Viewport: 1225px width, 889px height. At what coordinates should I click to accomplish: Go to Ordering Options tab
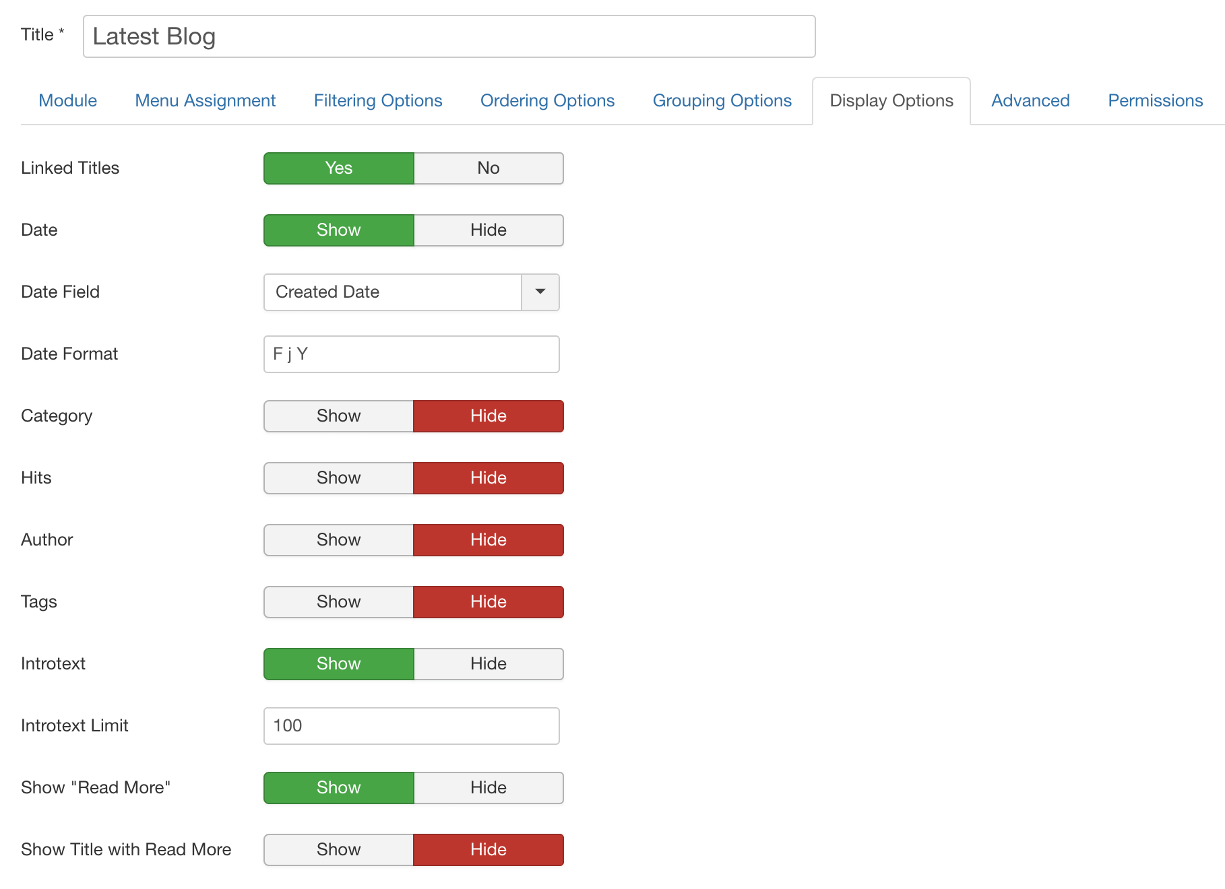click(547, 101)
